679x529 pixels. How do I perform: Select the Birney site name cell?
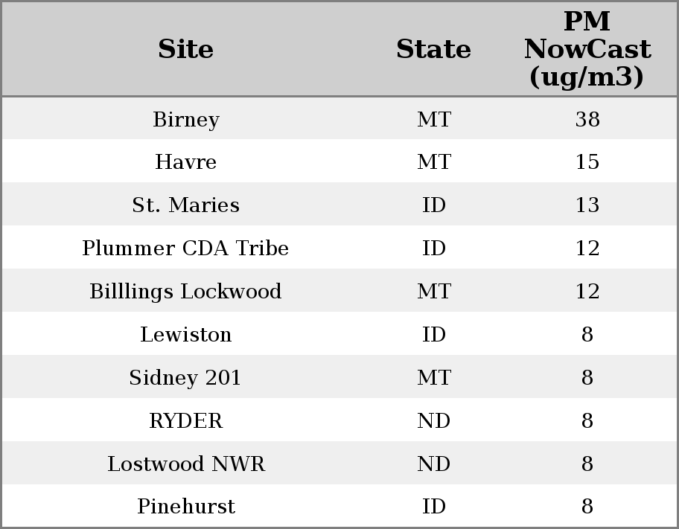186,120
